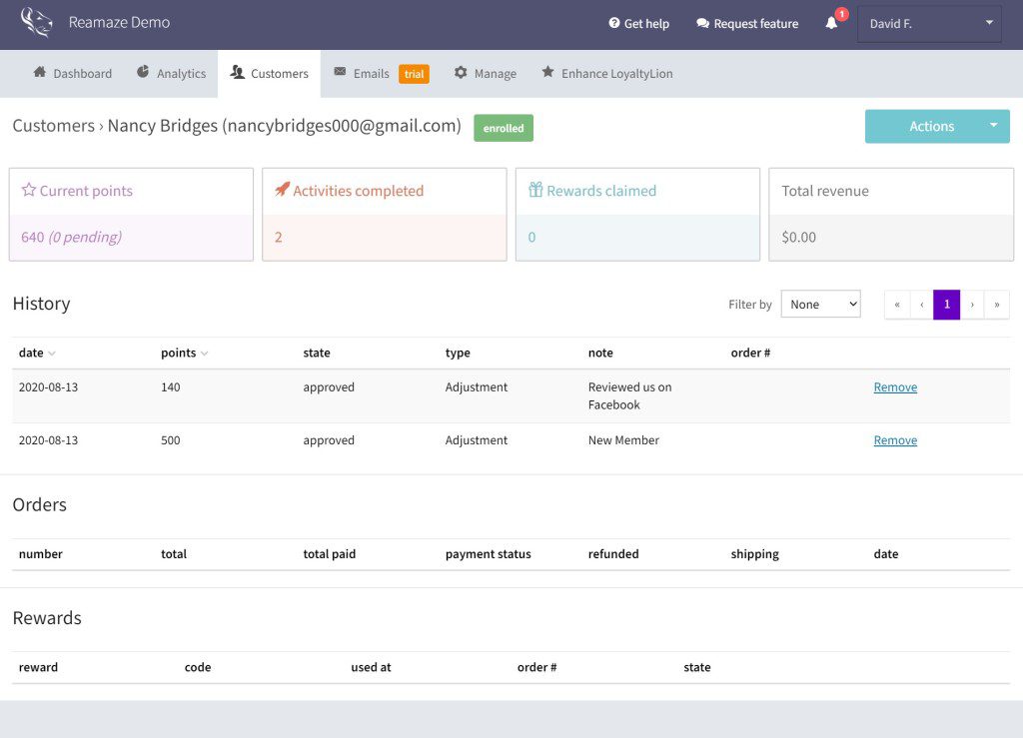The image size is (1023, 738).
Task: Open the David F. account dropdown
Action: (929, 23)
